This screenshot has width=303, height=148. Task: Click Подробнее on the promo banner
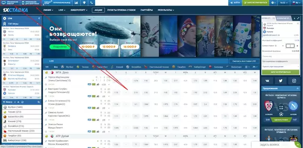pyautogui.click(x=60, y=47)
